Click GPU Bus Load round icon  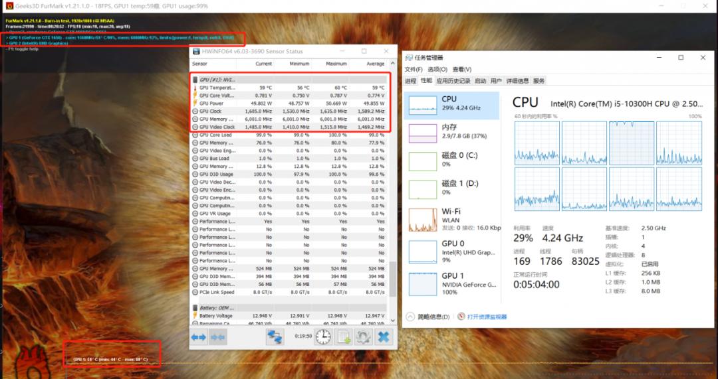pos(195,158)
